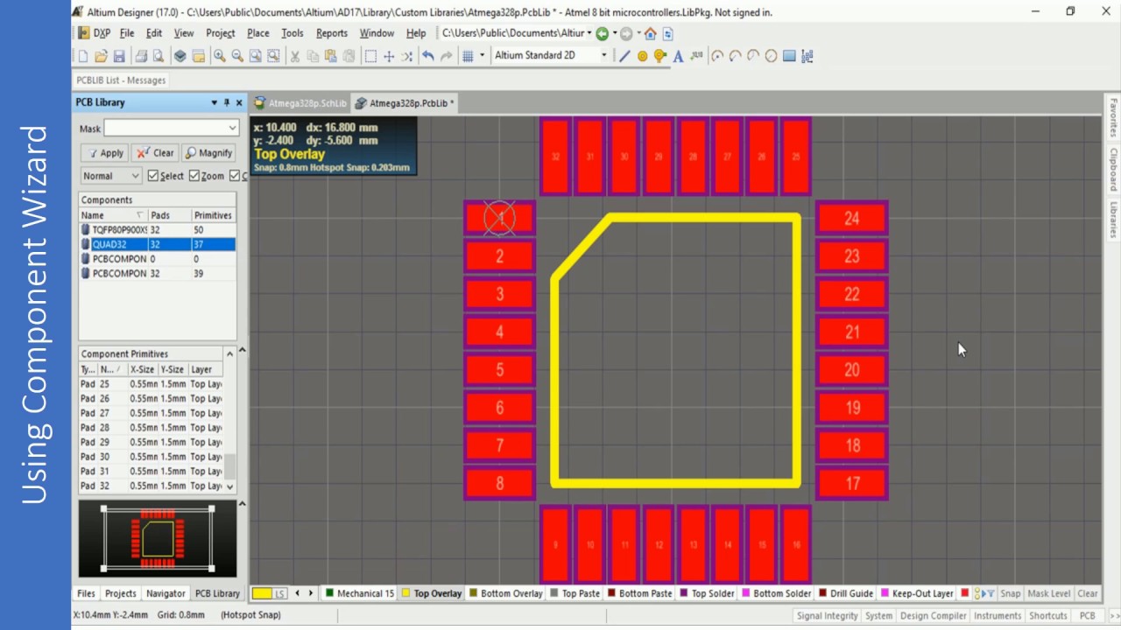This screenshot has height=630, width=1121.
Task: Click the Zoom In magnifier icon
Action: [x=219, y=56]
